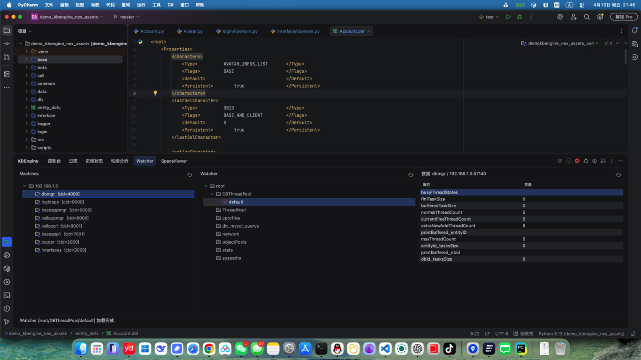Collapse the 192.168.1.3 machine node
This screenshot has height=360, width=641.
tap(25, 186)
